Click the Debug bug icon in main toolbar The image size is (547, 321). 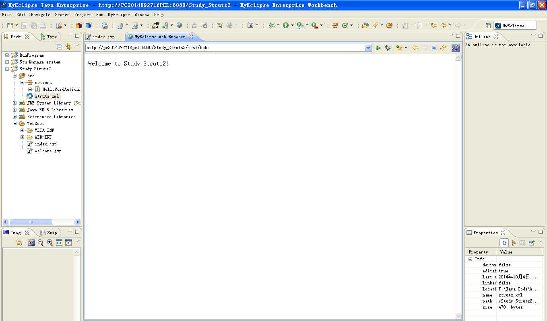(x=272, y=25)
